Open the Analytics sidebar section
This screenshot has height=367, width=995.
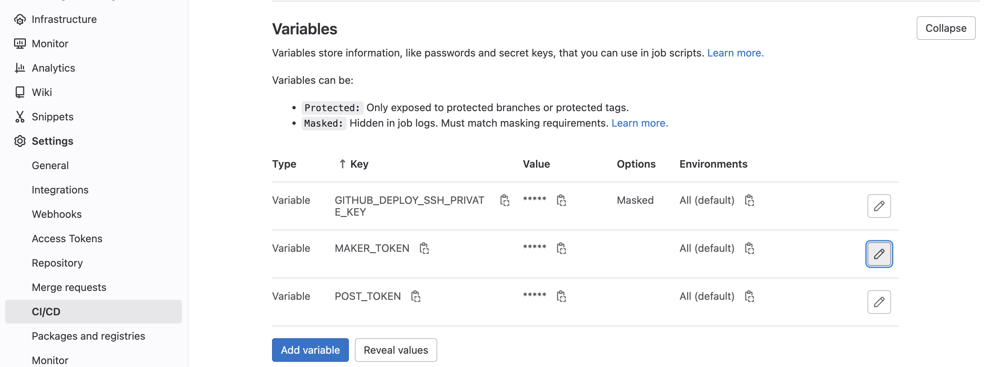tap(53, 68)
